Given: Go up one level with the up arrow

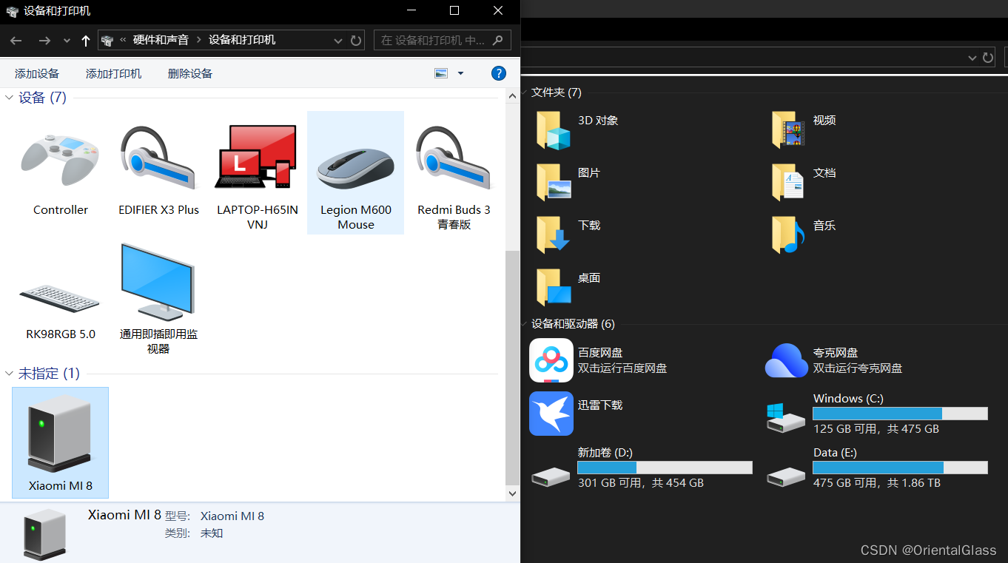Looking at the screenshot, I should [86, 40].
